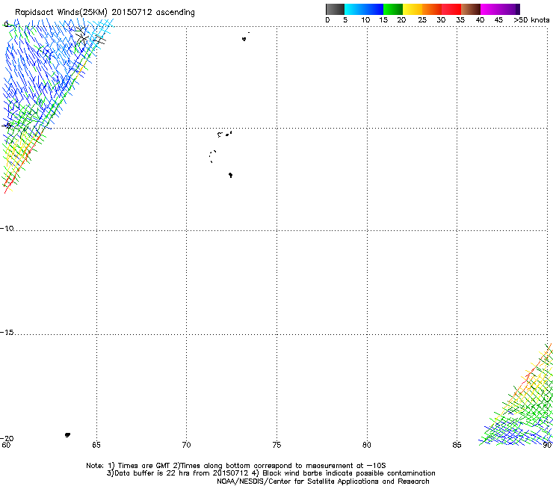Click the orange 25-30 knots legend segment
Image resolution: width=553 pixels, height=486 pixels.
[x=432, y=9]
